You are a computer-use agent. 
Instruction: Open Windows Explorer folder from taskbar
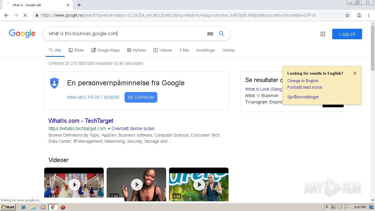(x=33, y=207)
